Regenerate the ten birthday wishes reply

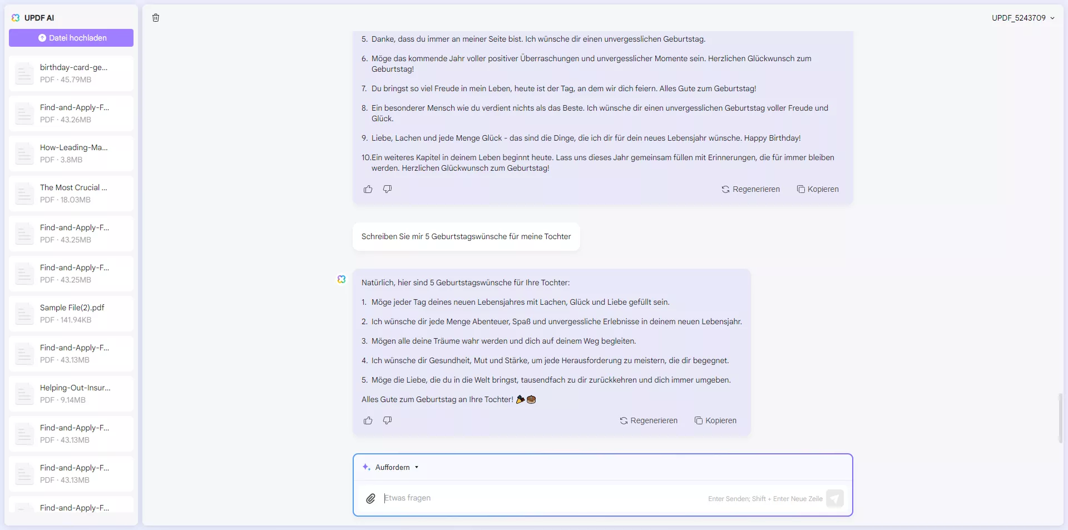(x=751, y=189)
